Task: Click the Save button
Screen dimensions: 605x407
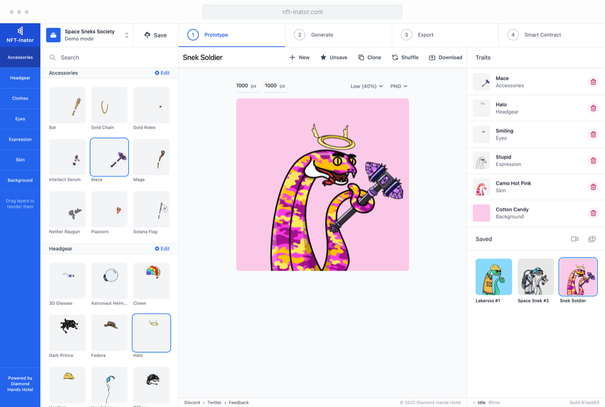Action: (x=155, y=35)
